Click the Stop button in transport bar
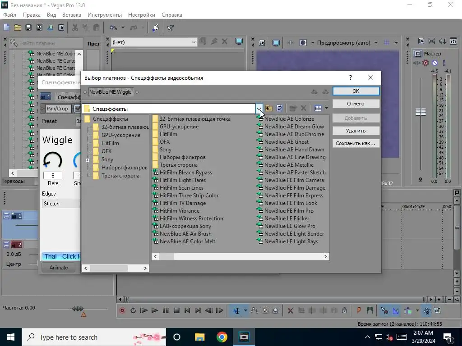This screenshot has width=462, height=346. [x=176, y=310]
